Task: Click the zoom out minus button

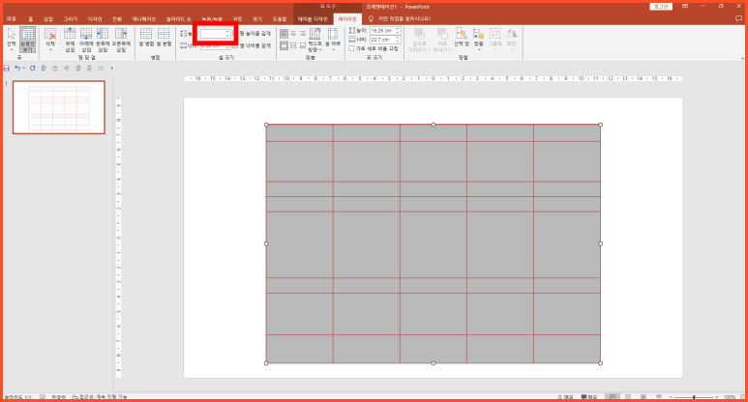Action: 672,397
